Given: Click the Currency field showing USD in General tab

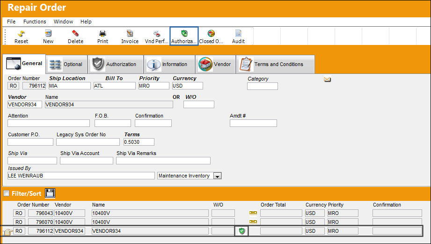Looking at the screenshot, I should coord(188,86).
